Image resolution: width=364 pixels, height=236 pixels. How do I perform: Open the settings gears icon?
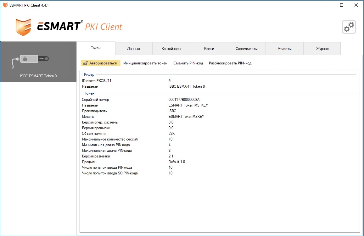(x=349, y=27)
